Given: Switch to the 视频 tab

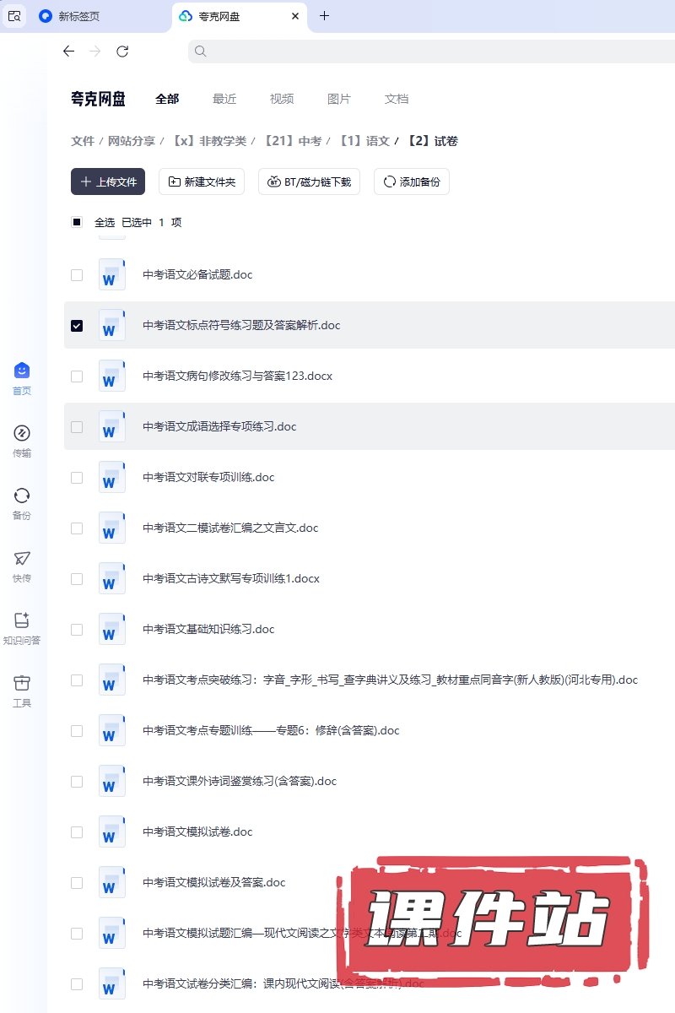Looking at the screenshot, I should tap(282, 99).
